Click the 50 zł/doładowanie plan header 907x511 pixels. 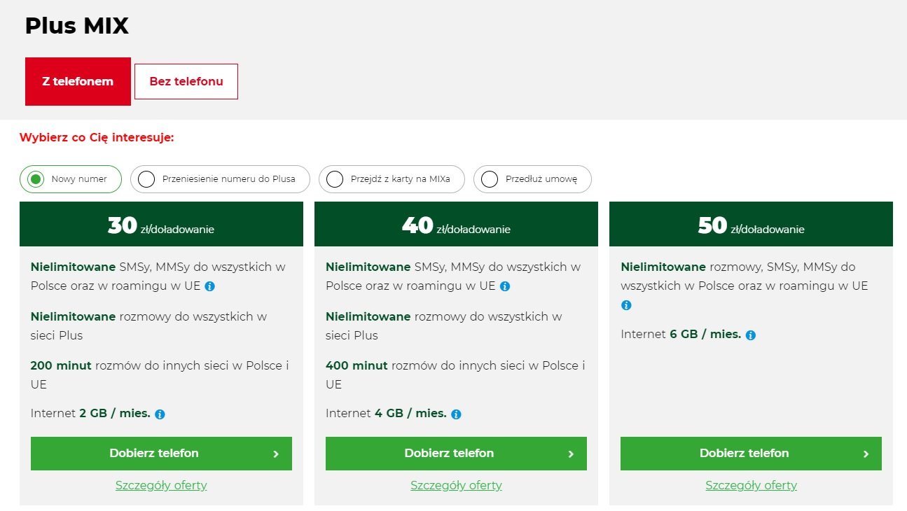click(751, 225)
